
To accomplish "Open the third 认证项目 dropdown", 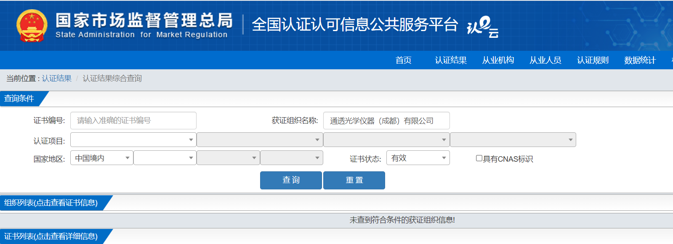I will point(386,140).
